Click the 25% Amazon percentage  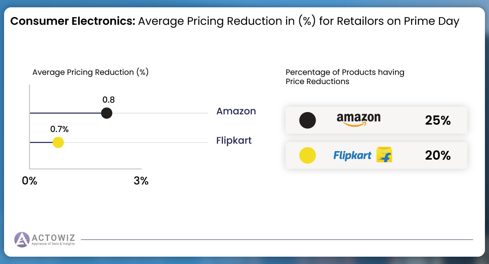click(x=438, y=121)
